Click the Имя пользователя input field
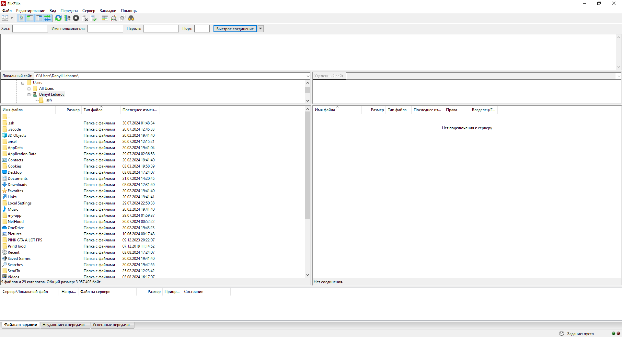This screenshot has height=337, width=622. click(x=105, y=29)
